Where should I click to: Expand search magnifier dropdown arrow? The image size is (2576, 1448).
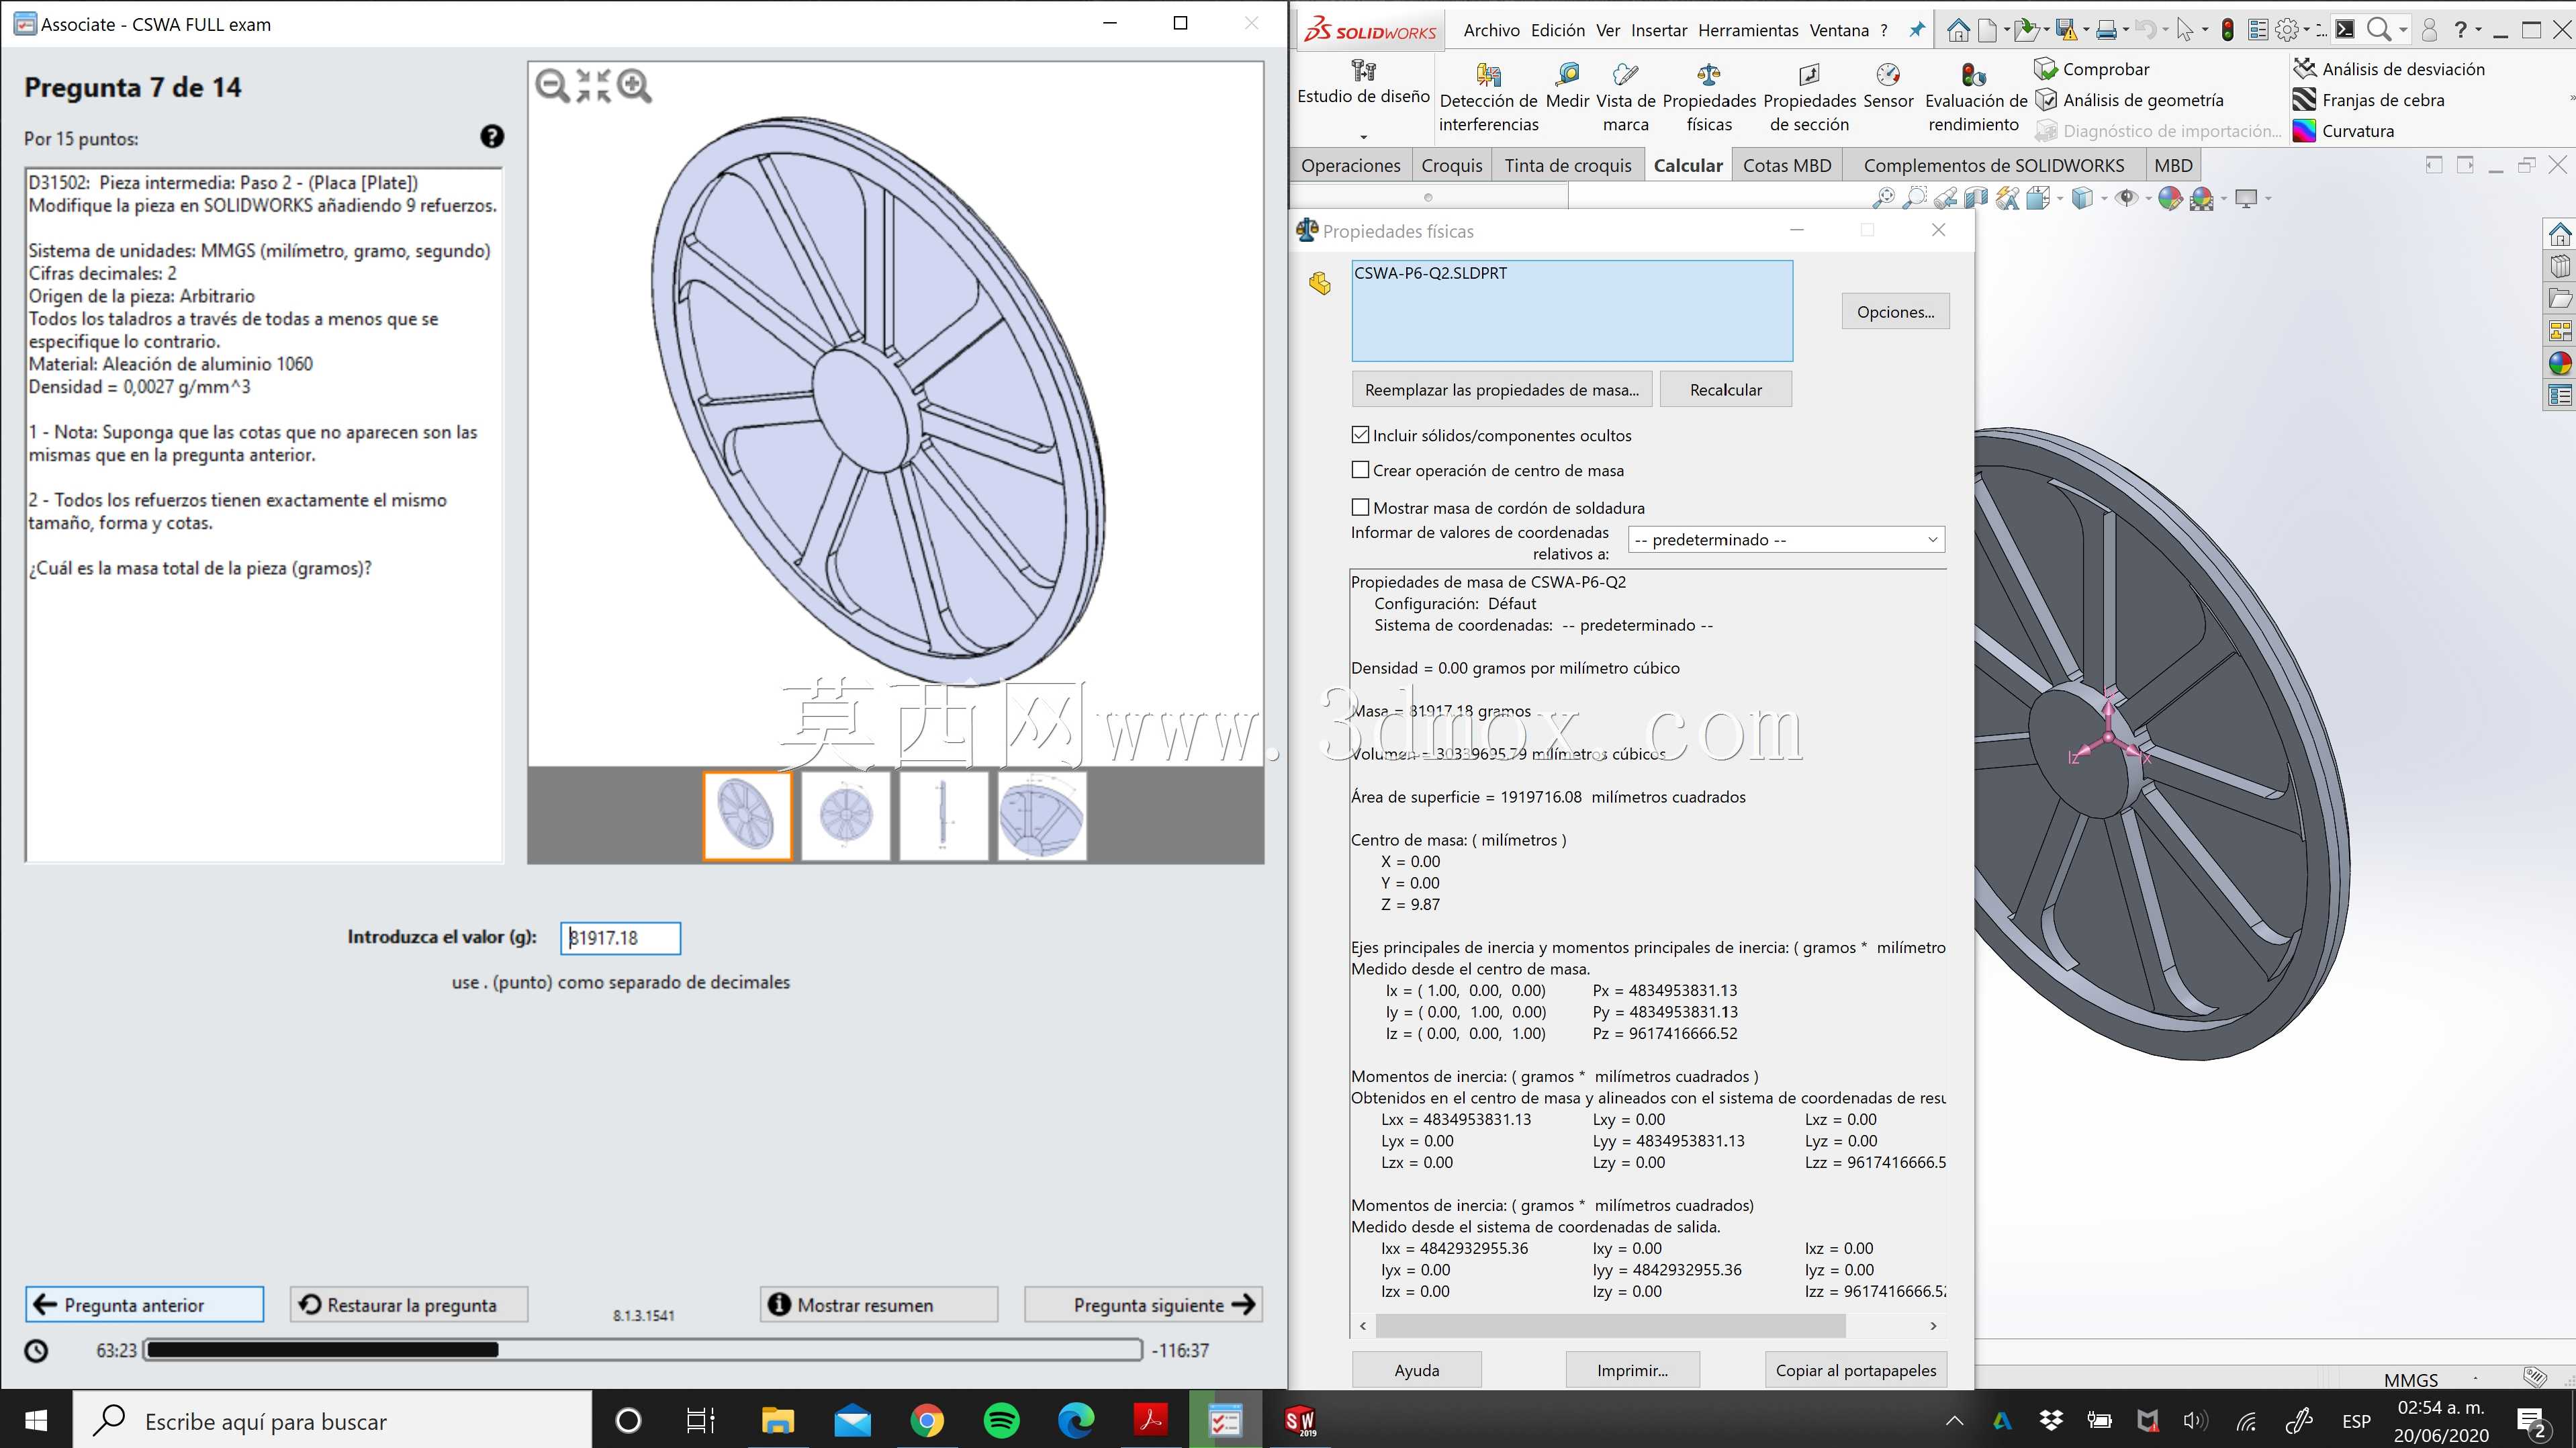click(2403, 31)
